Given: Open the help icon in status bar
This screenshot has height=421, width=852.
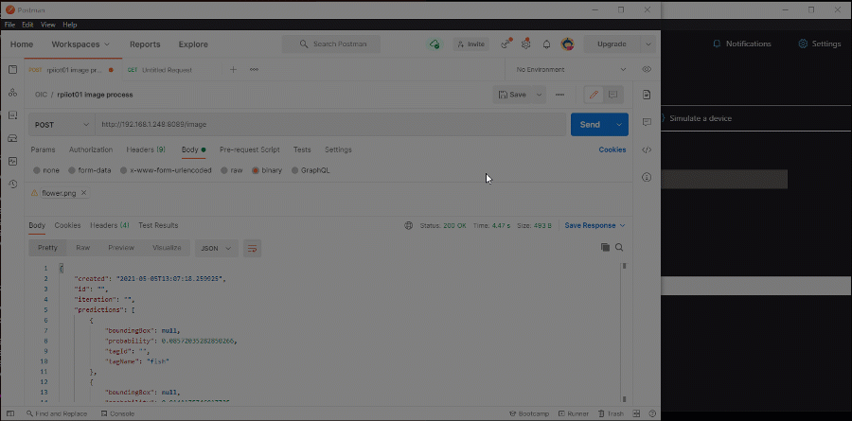Looking at the screenshot, I should 652,414.
